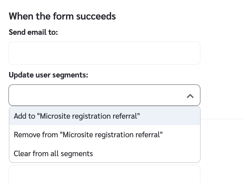243x183 pixels.
Task: Click the "Send email to:" label
Action: pos(33,32)
